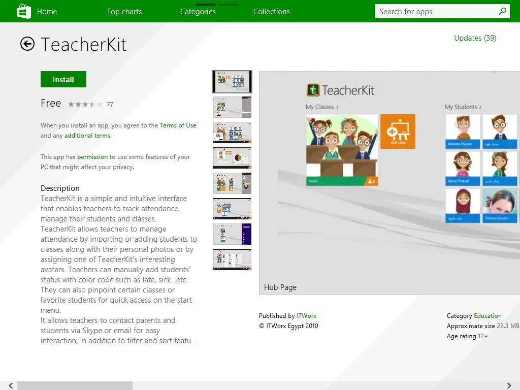Open Updates (39)
This screenshot has height=390, width=520.
(x=475, y=38)
